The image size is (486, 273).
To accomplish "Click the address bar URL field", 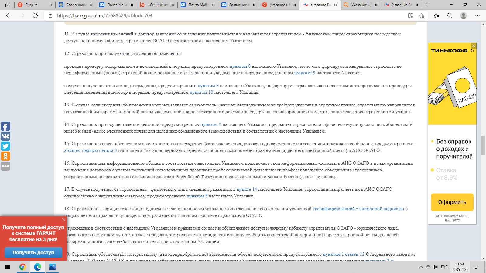I will [213, 15].
